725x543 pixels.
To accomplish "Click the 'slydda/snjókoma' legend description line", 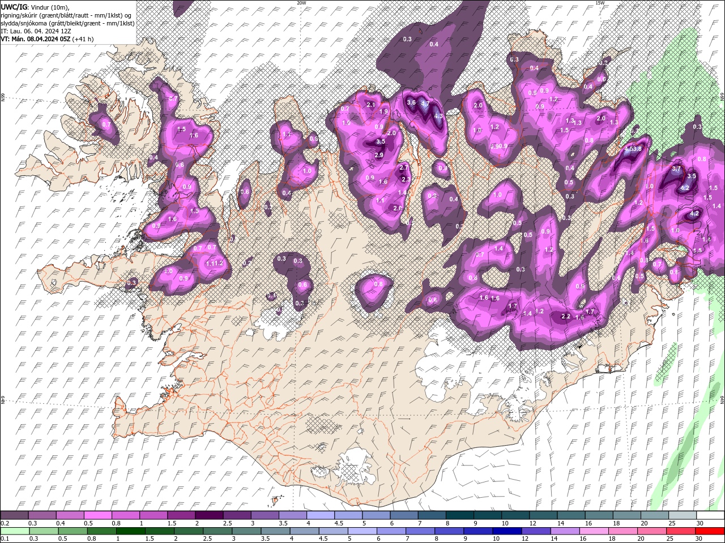I will (x=68, y=23).
